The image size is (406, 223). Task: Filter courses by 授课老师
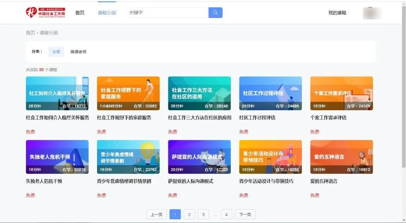[78, 52]
